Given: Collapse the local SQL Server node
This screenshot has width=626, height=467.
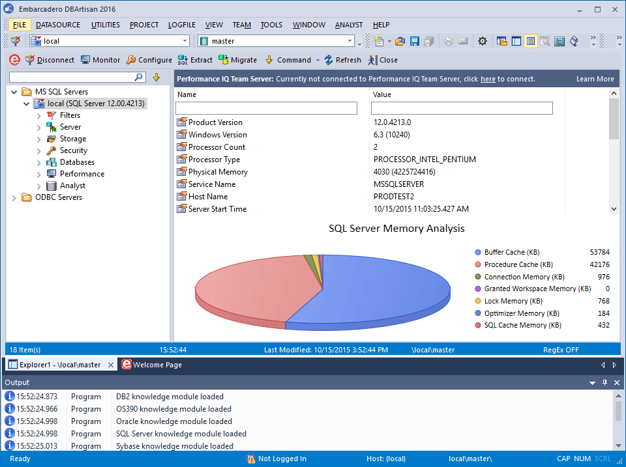Looking at the screenshot, I should coord(26,104).
